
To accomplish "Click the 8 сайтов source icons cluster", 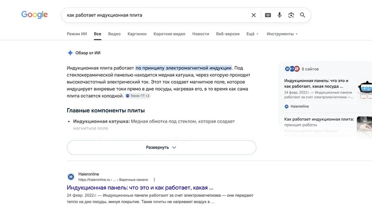I will pyautogui.click(x=292, y=69).
